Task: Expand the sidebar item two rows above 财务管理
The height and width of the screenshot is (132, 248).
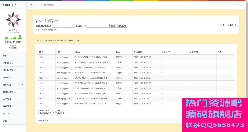Action: tap(13, 92)
